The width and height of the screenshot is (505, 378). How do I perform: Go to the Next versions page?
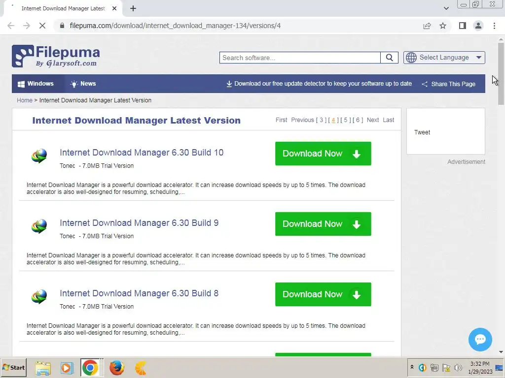point(373,120)
